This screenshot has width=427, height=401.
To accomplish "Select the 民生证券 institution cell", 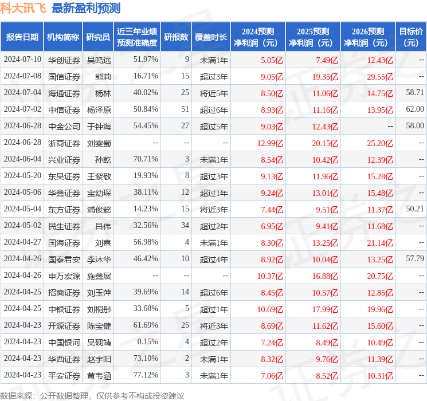I will 64,226.
